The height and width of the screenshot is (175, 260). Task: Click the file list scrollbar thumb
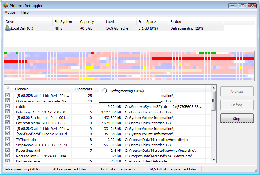[213, 101]
